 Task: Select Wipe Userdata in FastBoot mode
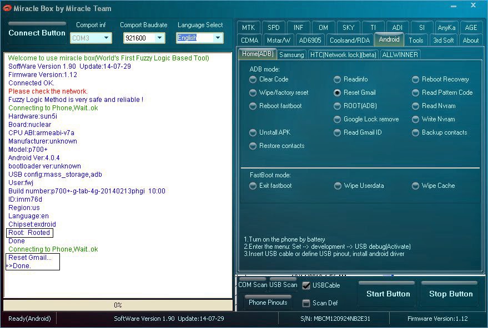point(338,186)
